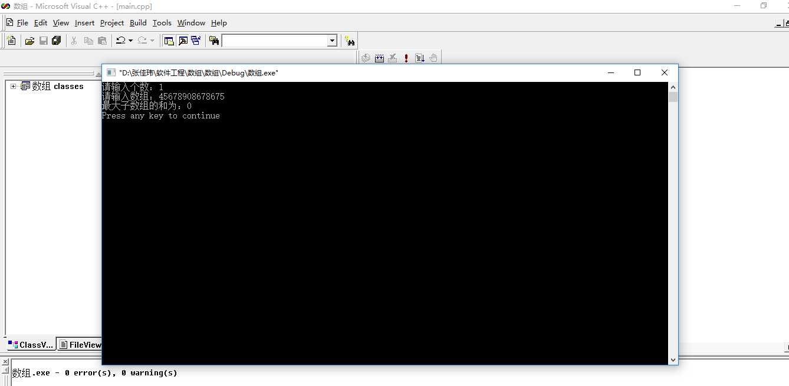Screen dimensions: 789x386
Task: Open the Find combo box dropdown arrow
Action: coord(332,41)
